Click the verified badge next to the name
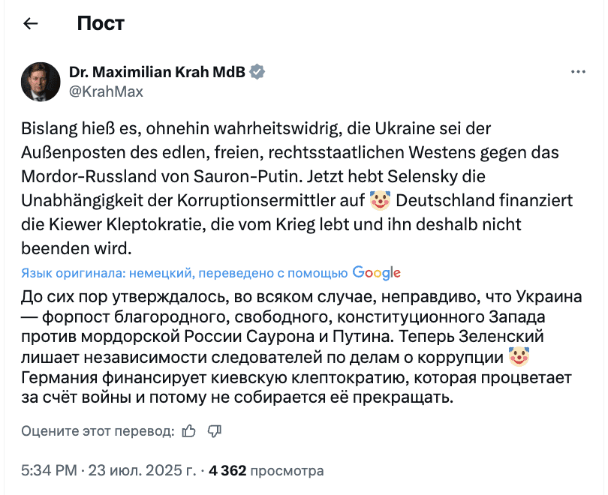Image resolution: width=608 pixels, height=495 pixels. (x=257, y=73)
